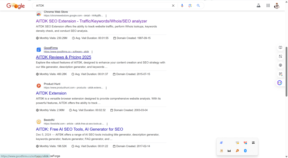Click Avg. Visit Duration: 00:02:32
This screenshot has width=288, height=158.
pos(87,110)
